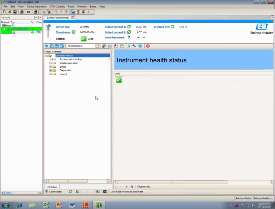Open the Output current 2 link
This screenshot has height=209, width=275.
click(115, 32)
